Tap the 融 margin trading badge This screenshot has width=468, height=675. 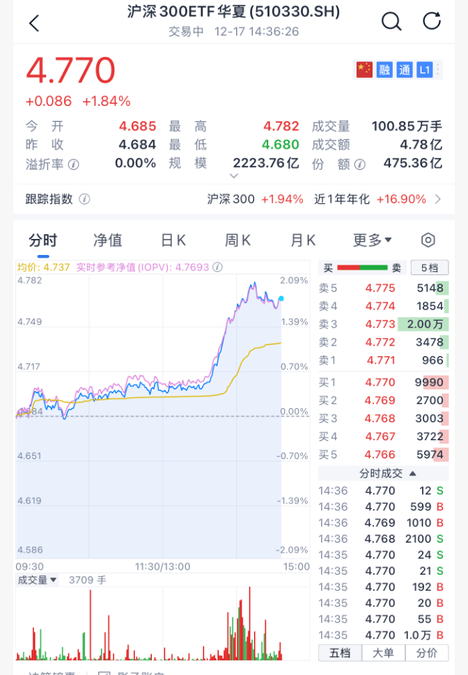tap(384, 70)
